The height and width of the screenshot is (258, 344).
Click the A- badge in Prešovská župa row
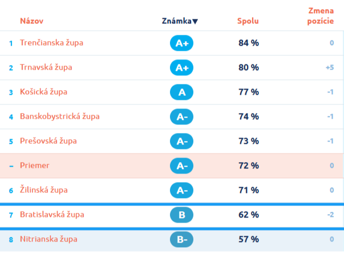click(181, 141)
